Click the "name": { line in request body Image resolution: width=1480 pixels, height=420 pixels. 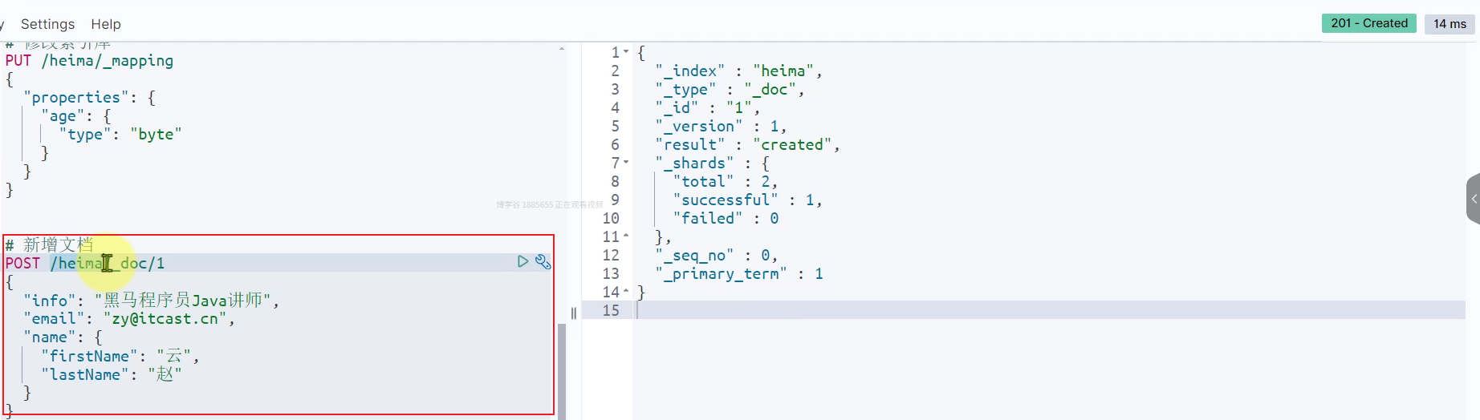coord(63,337)
